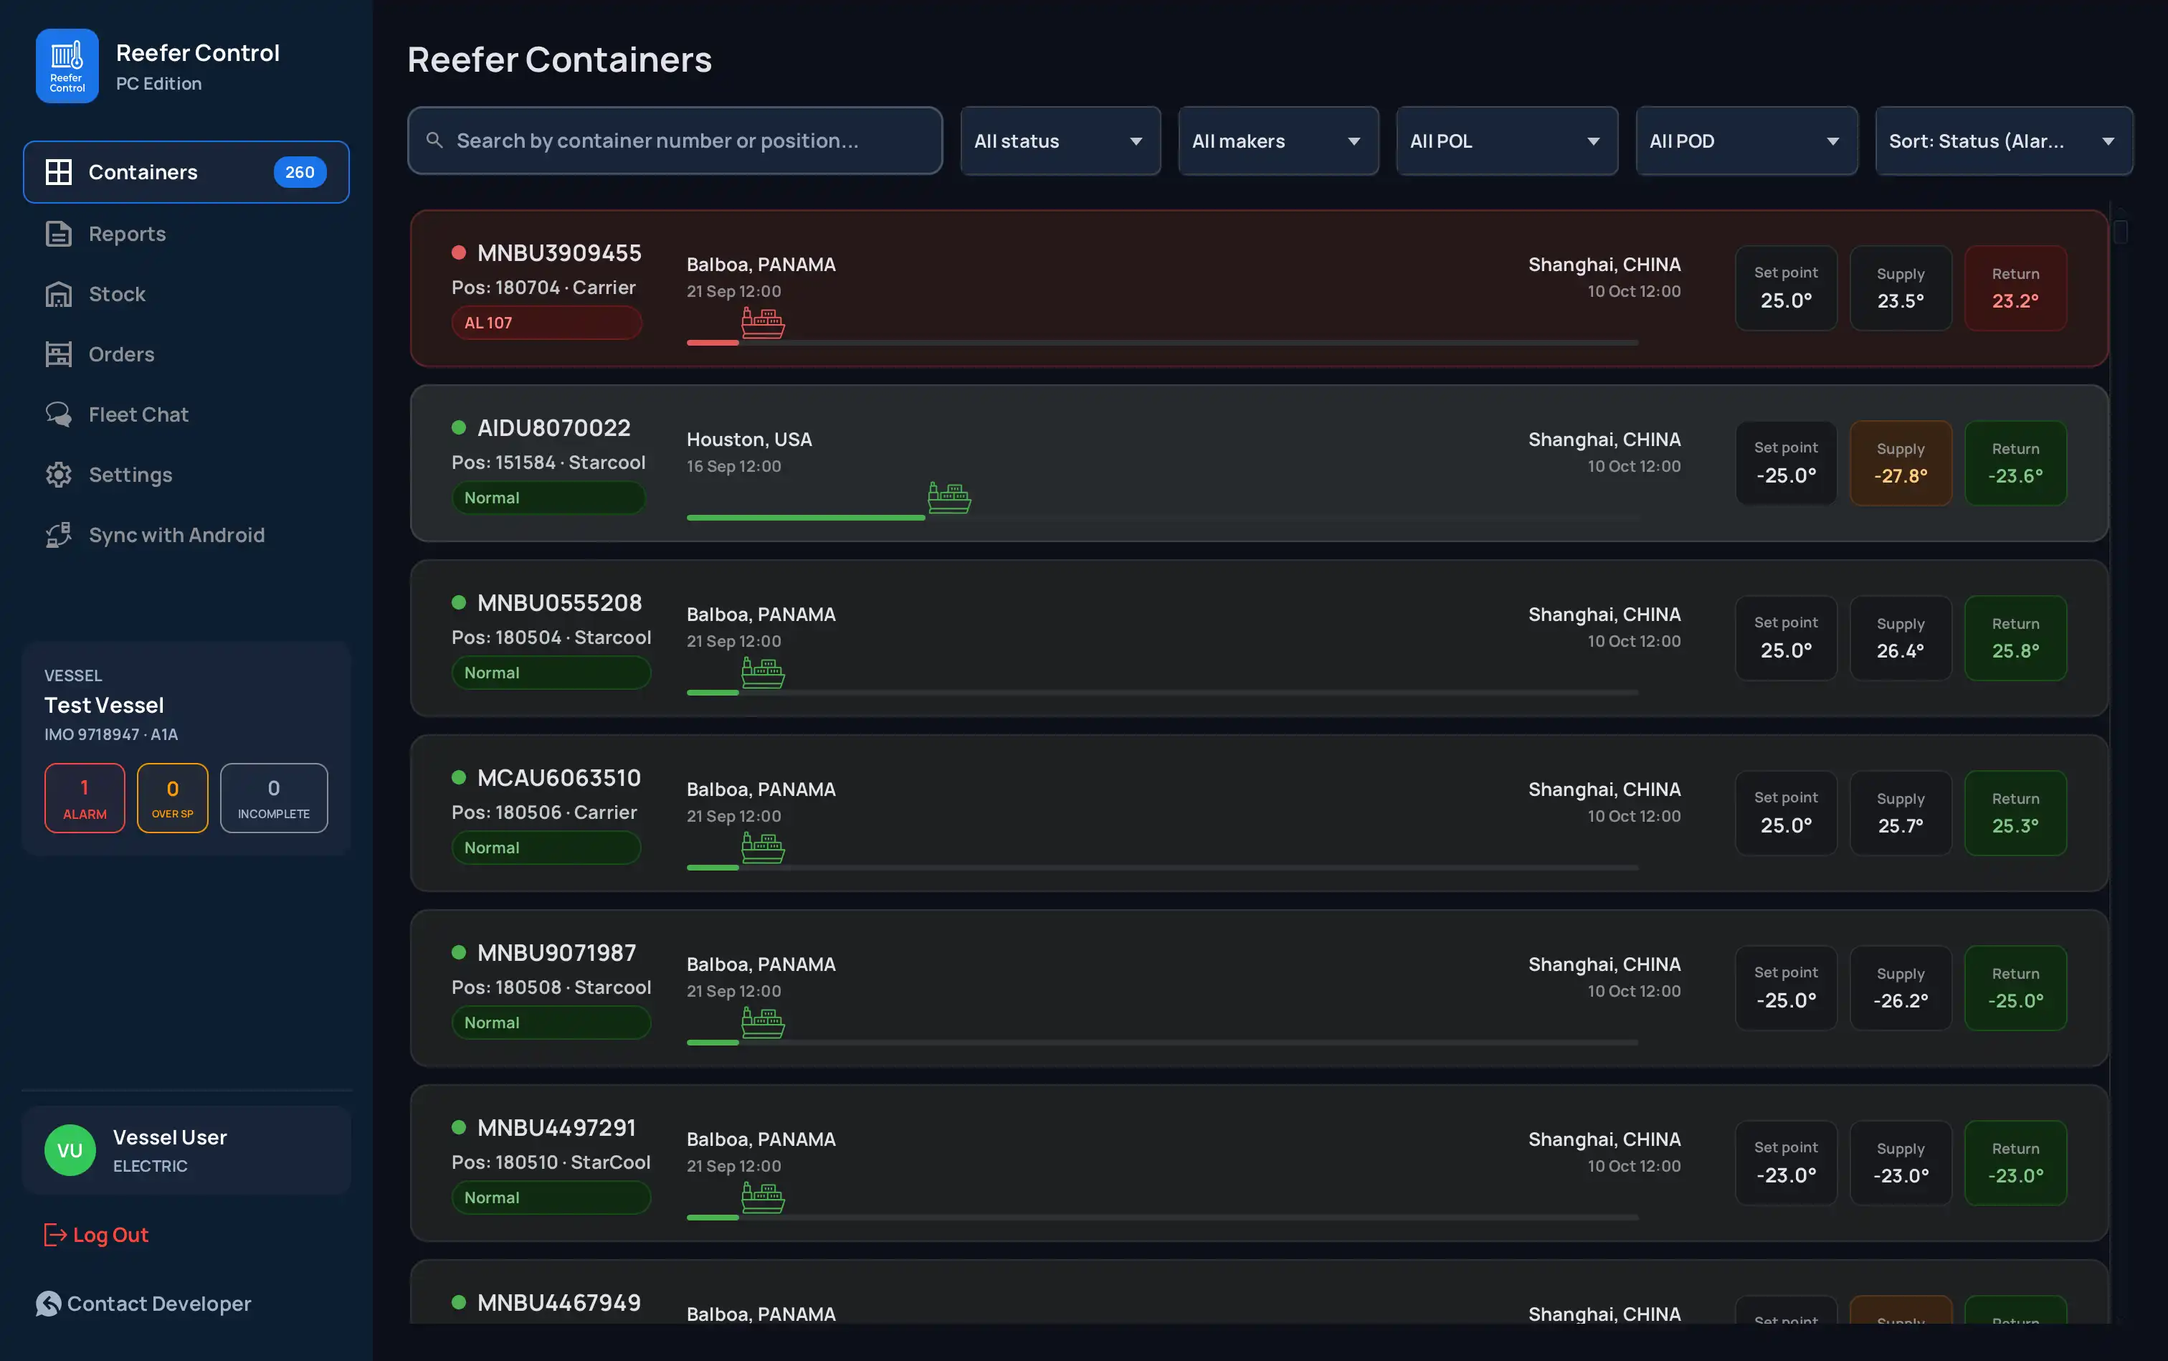
Task: Click Contact Developer text link
Action: tap(159, 1304)
